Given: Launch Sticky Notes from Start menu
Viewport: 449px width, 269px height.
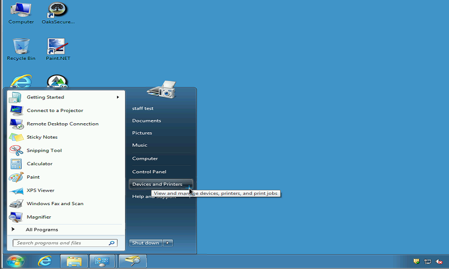Looking at the screenshot, I should (42, 137).
